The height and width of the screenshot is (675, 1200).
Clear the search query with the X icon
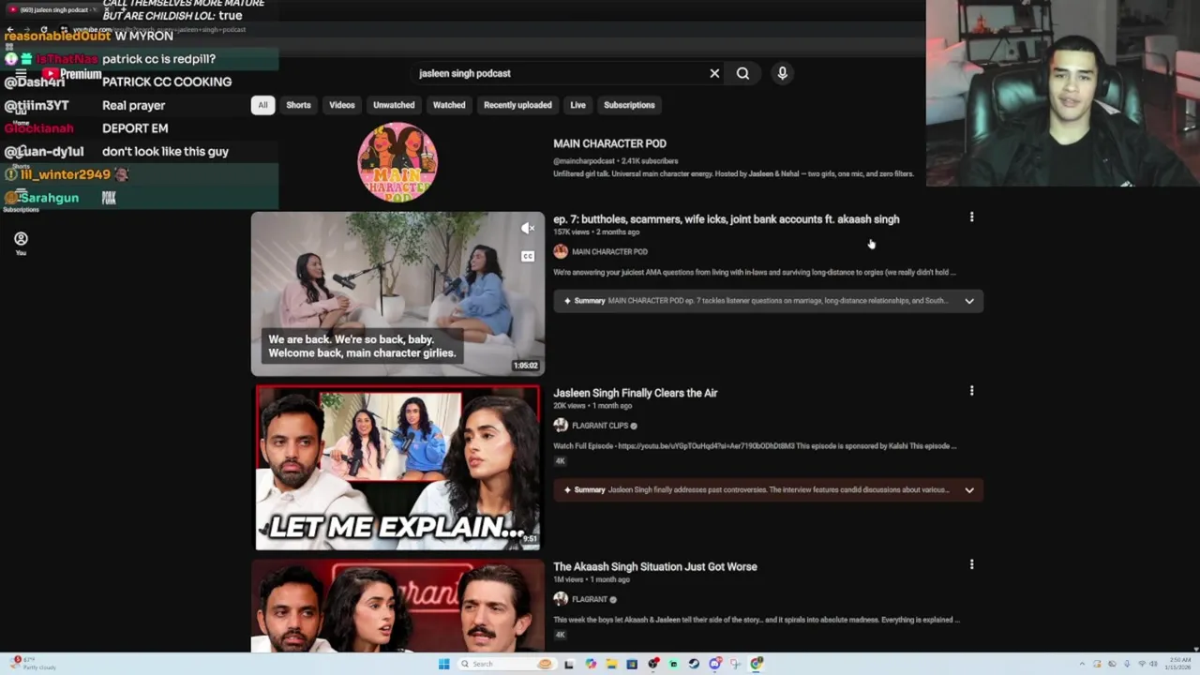point(714,73)
